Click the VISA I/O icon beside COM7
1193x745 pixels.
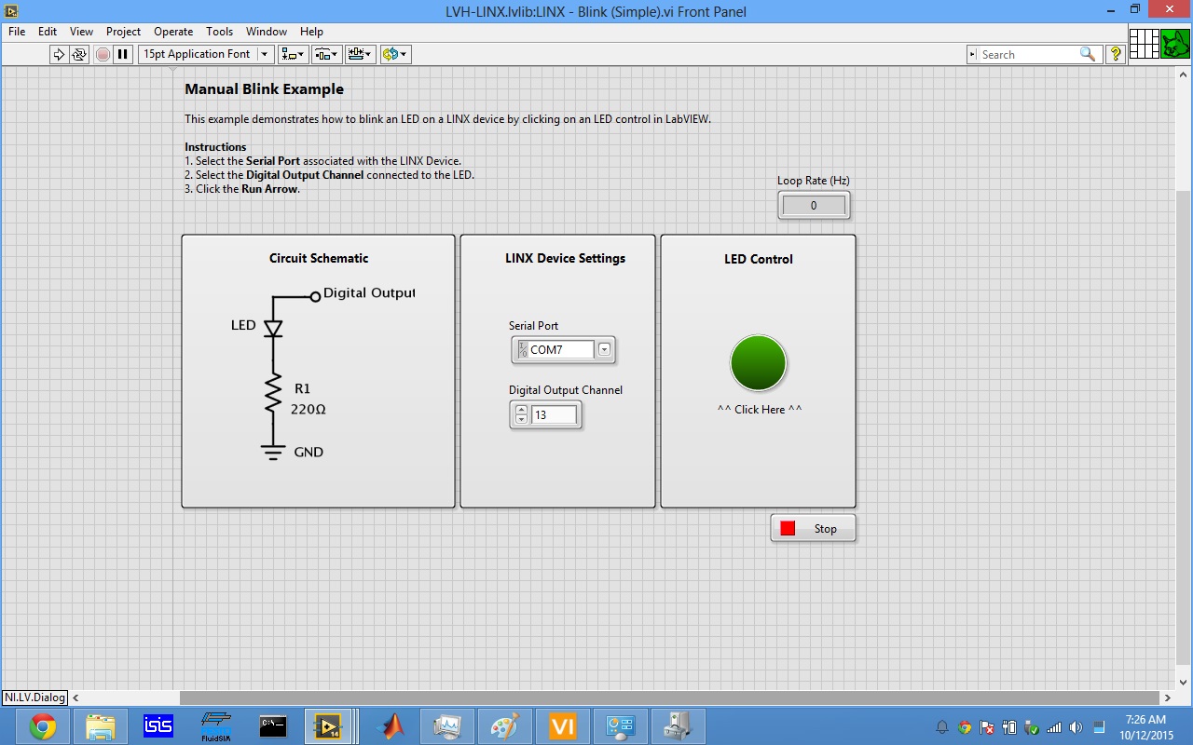[x=522, y=349]
